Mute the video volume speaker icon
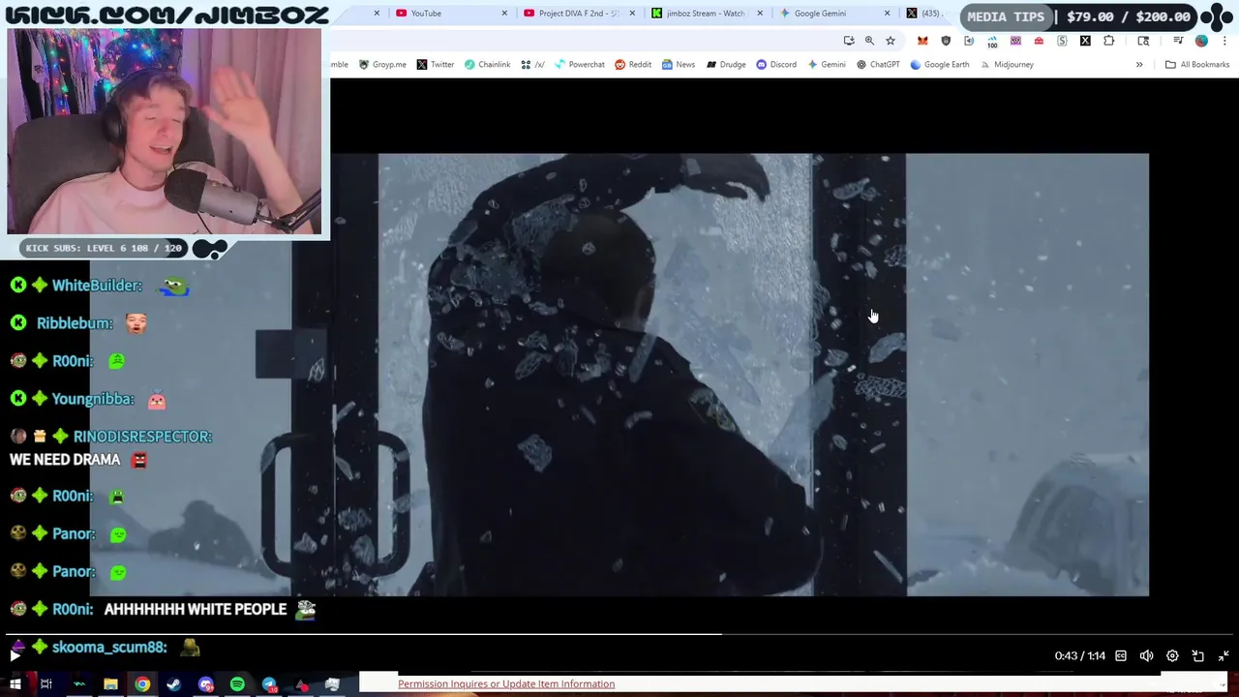The height and width of the screenshot is (697, 1239). 1146,655
